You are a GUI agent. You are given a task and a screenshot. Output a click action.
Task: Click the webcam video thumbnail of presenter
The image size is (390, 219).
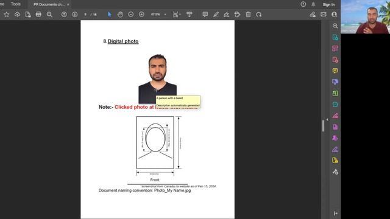click(365, 16)
